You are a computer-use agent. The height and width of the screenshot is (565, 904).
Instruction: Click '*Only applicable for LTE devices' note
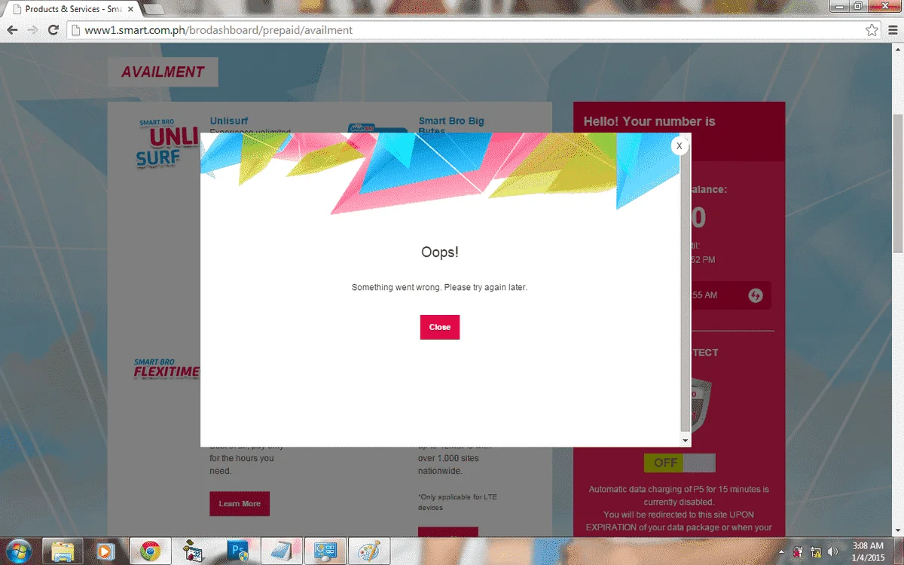pos(457,502)
